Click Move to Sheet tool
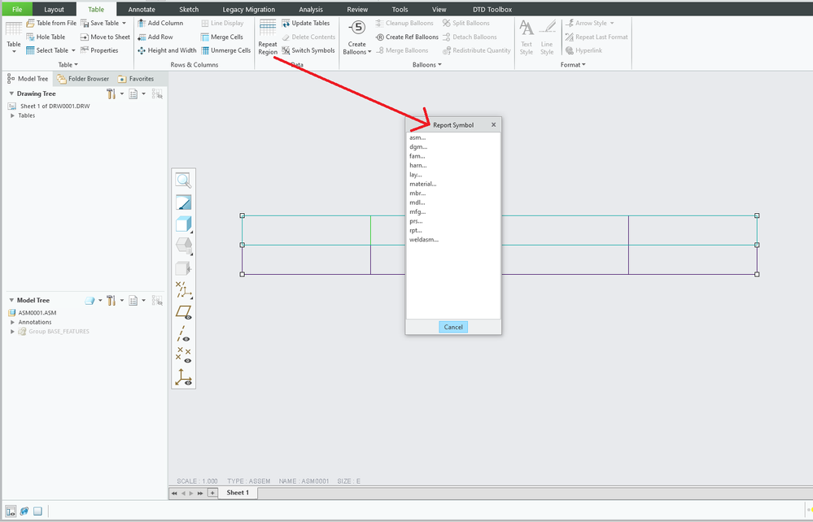813x522 pixels. click(x=105, y=37)
